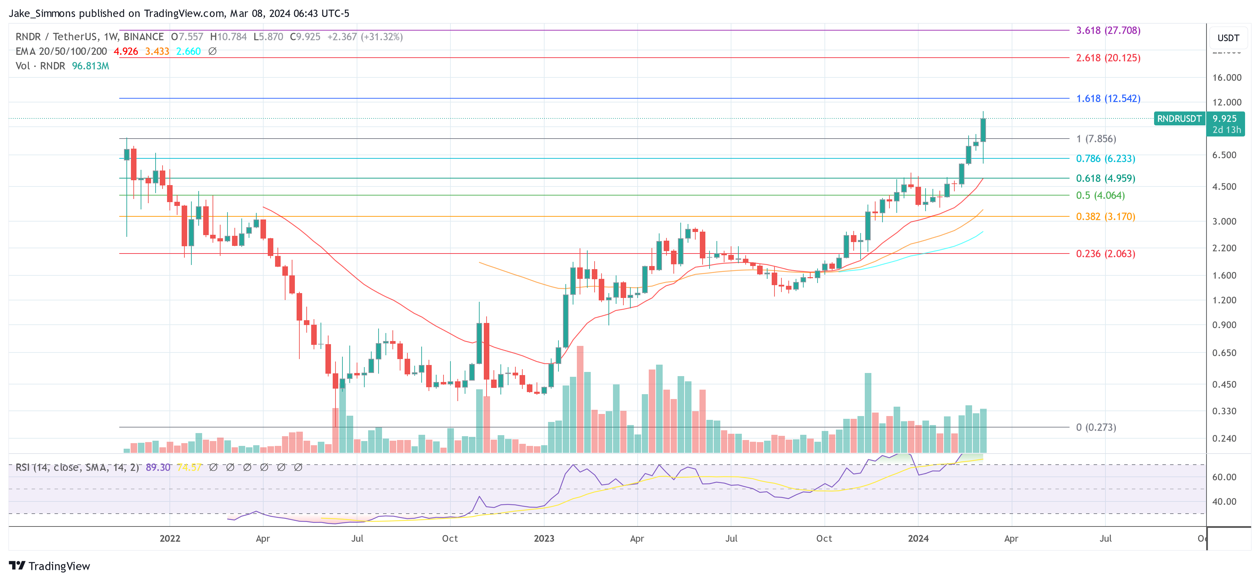This screenshot has width=1260, height=581.
Task: Click the 2022 label on time axis
Action: tap(170, 538)
